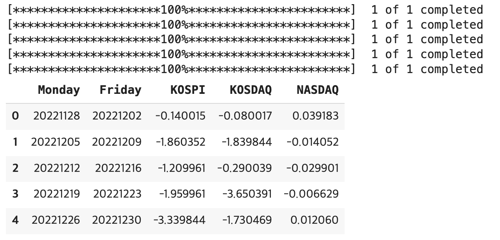Screen dimensions: 500x240
Task: Click Friday cell 20221230
Action: click(117, 220)
